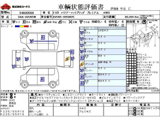The image size is (160, 120).
Task: Open the 備考 remarks header
Action: coord(34,94)
